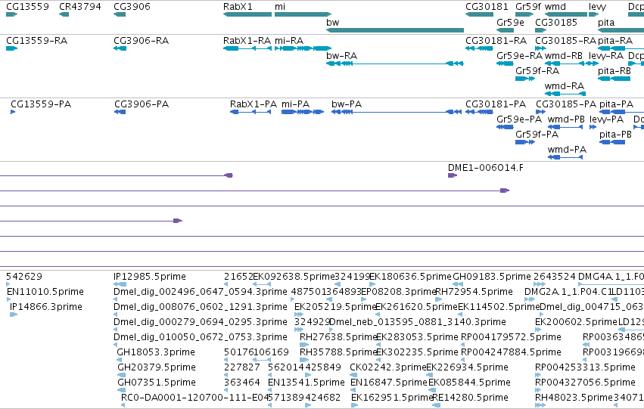Select the Gr59e-PA protein label

coord(519,119)
